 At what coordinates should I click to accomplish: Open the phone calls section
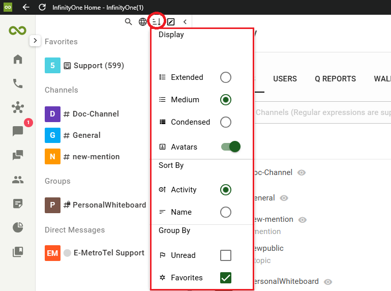(18, 83)
